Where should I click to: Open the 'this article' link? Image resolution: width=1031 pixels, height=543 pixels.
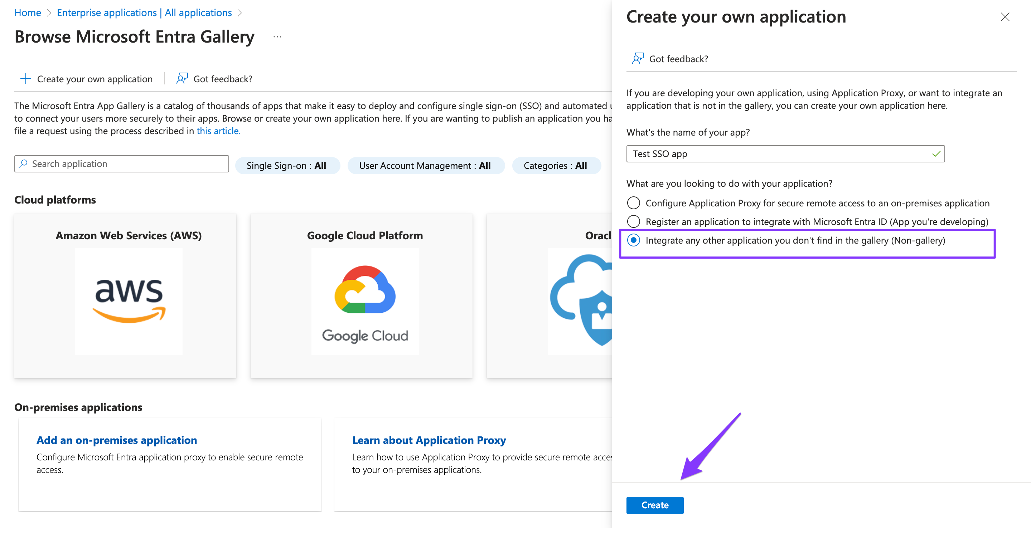pos(218,130)
